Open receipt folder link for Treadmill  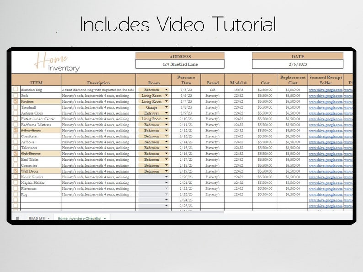coord(326,107)
